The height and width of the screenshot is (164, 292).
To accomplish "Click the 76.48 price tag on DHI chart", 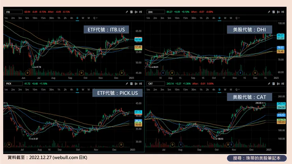I will pyautogui.click(x=281, y=52).
